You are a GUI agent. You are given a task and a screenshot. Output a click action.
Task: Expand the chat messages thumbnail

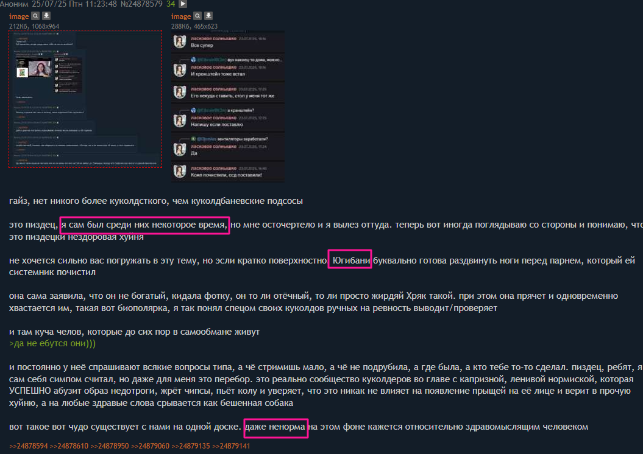tap(227, 107)
